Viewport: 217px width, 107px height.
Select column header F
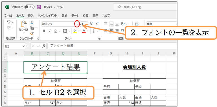click(x=95, y=53)
